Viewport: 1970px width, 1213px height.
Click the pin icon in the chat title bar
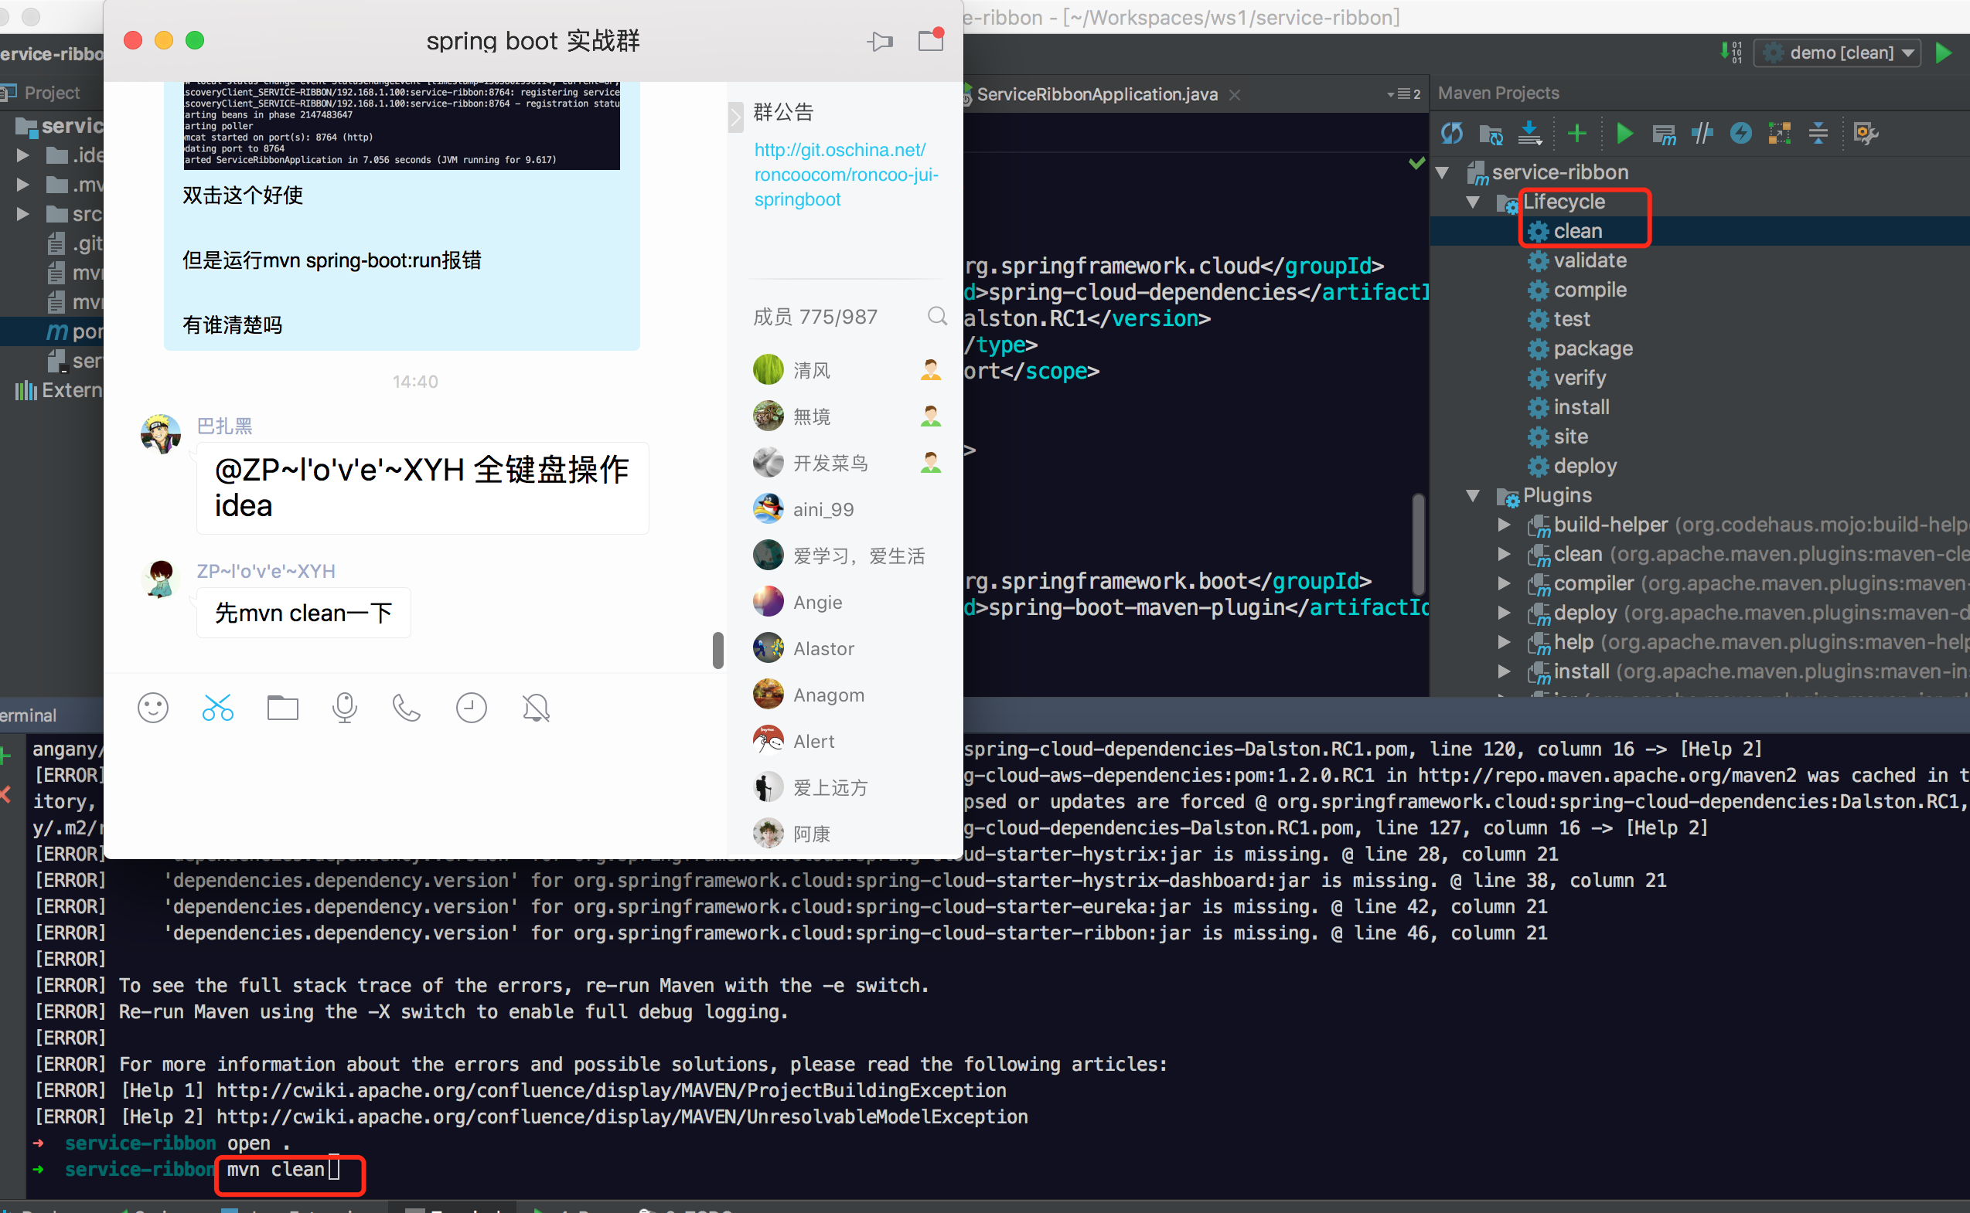(880, 41)
